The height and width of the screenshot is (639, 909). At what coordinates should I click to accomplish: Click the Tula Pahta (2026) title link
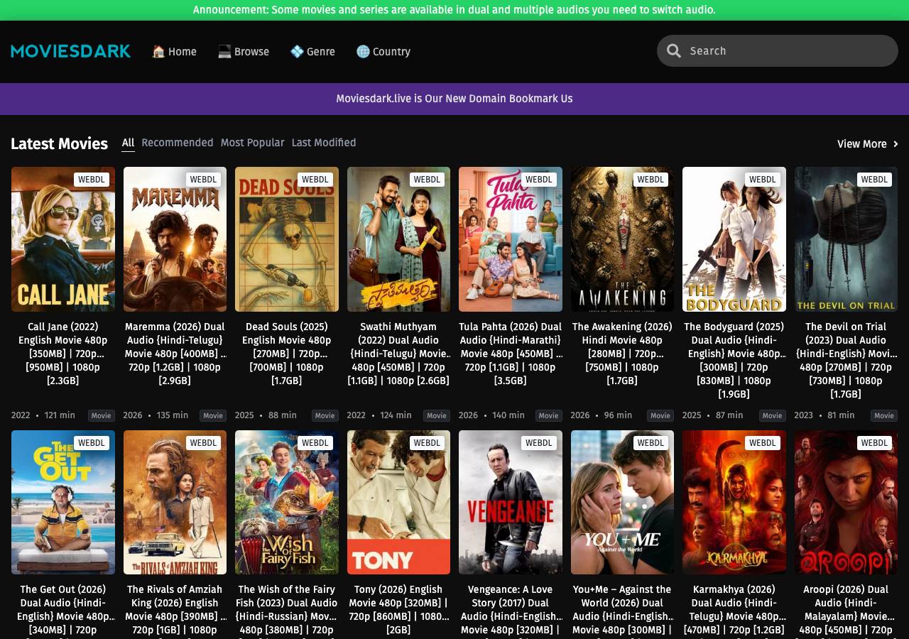[511, 354]
